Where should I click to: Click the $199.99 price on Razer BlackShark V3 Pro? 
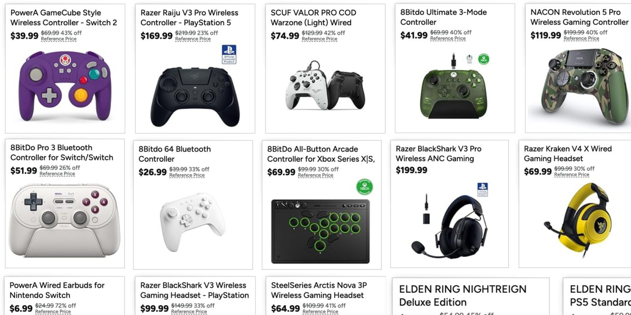click(x=411, y=170)
